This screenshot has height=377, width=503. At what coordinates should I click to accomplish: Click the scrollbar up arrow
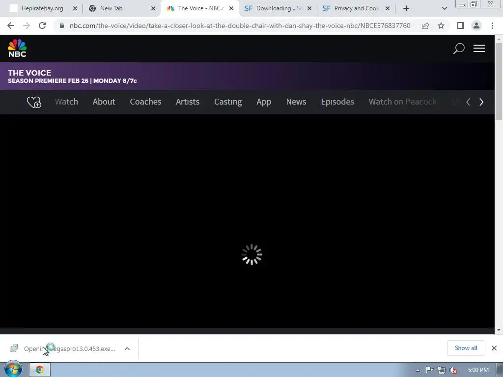pos(499,39)
